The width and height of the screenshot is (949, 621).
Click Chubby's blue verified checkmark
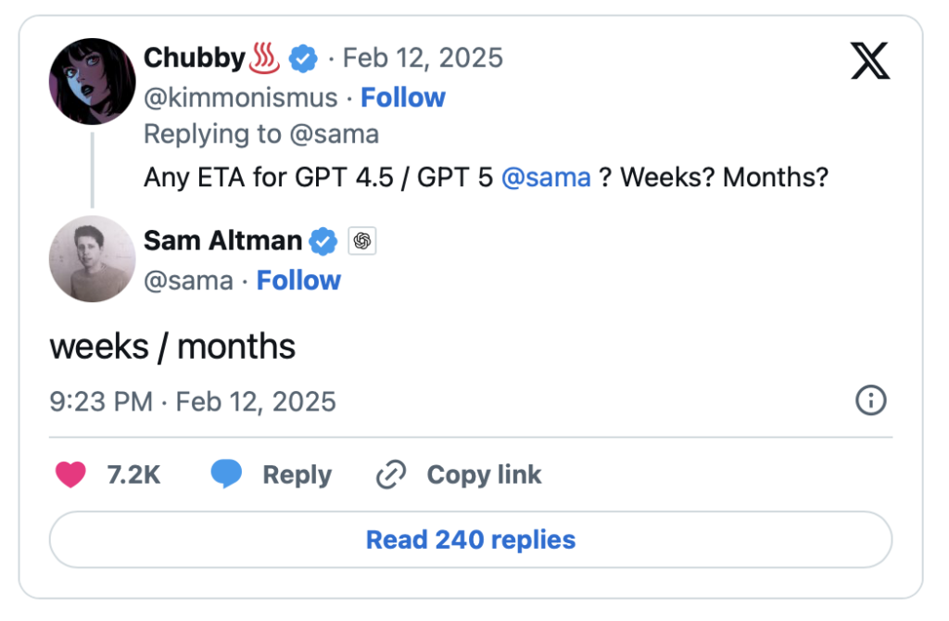click(303, 58)
